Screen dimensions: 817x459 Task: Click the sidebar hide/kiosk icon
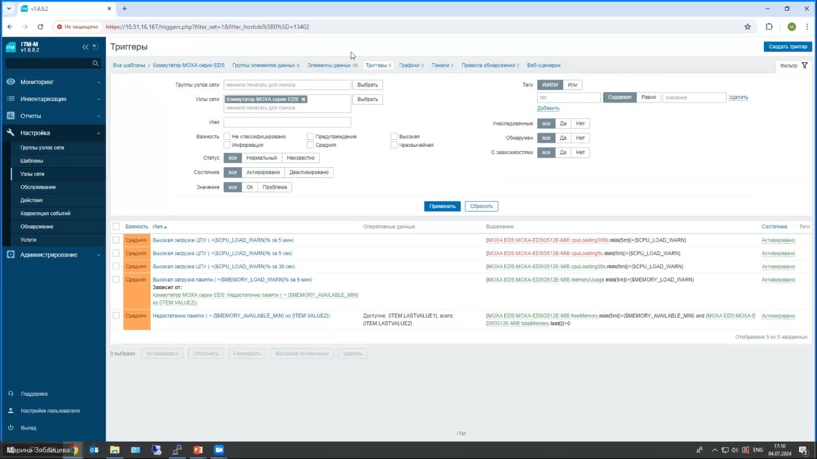click(x=95, y=47)
